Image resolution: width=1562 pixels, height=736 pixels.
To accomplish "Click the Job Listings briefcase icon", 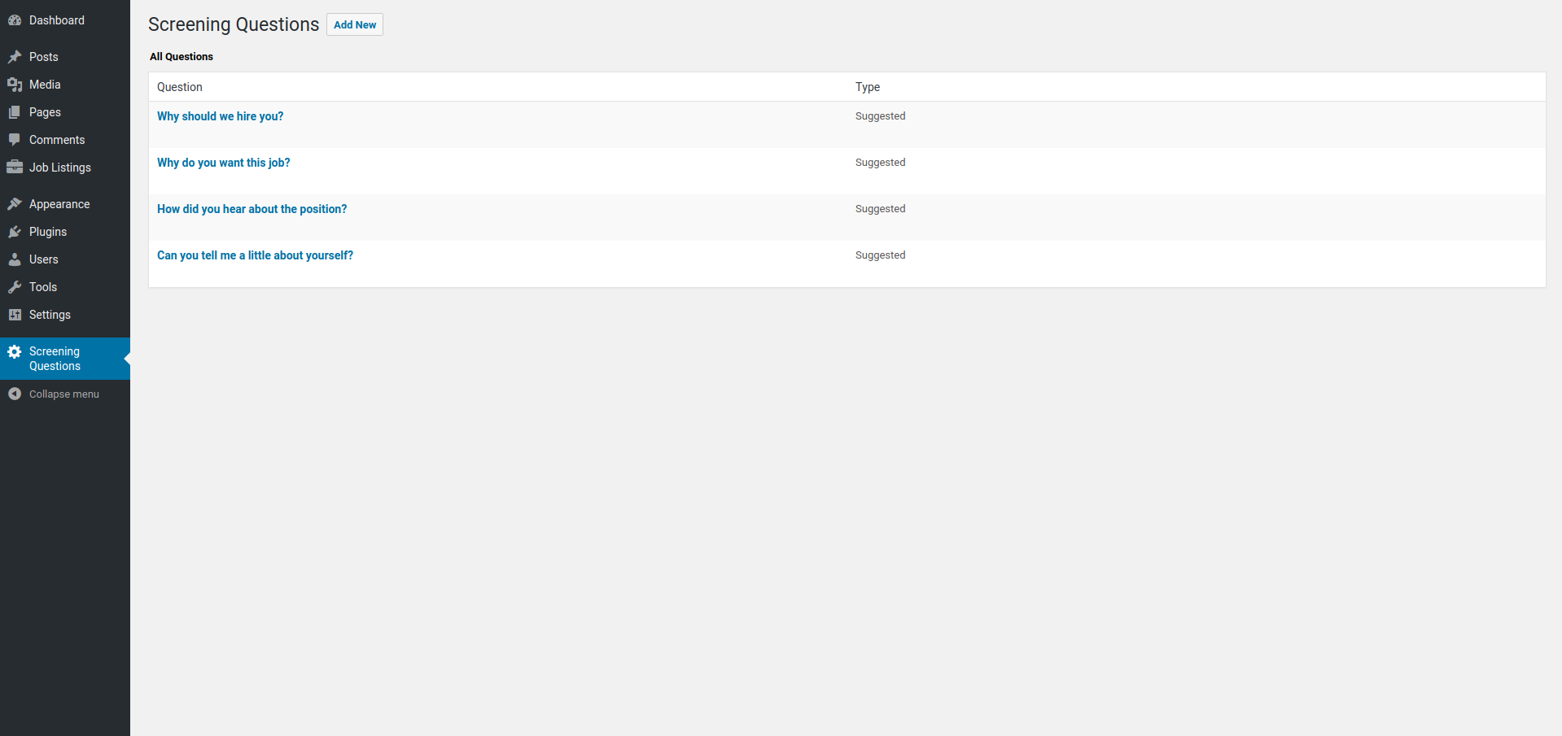I will pyautogui.click(x=15, y=168).
